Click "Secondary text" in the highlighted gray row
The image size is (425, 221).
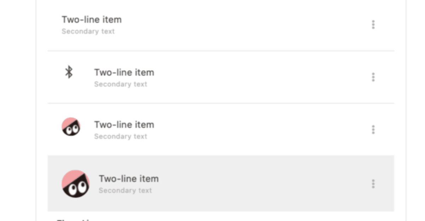point(125,191)
